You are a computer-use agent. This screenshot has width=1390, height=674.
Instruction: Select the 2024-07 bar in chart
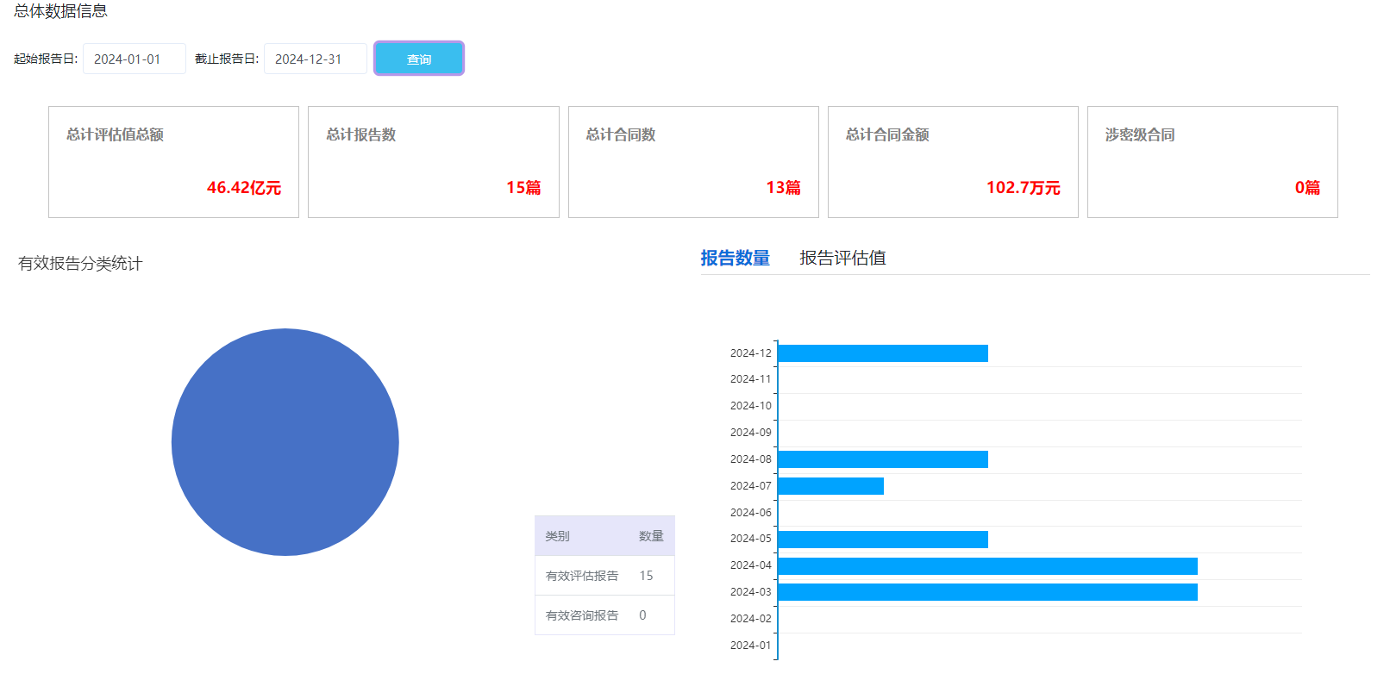pyautogui.click(x=830, y=486)
